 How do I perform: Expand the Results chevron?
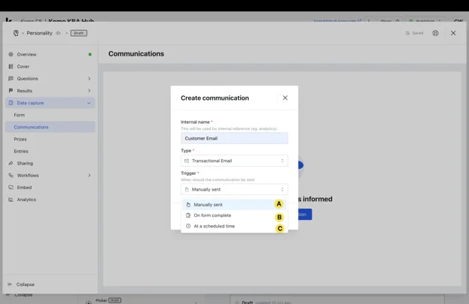coord(89,91)
